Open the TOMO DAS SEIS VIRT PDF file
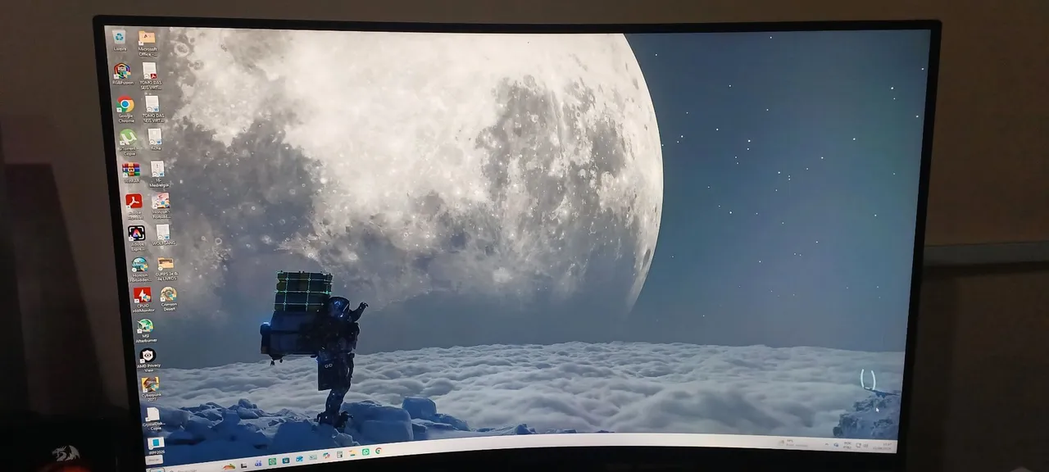The width and height of the screenshot is (1049, 472). [x=149, y=75]
